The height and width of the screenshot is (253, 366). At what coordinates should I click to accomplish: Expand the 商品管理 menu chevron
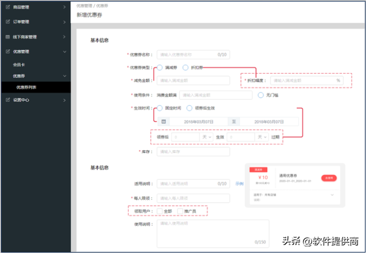pos(65,7)
